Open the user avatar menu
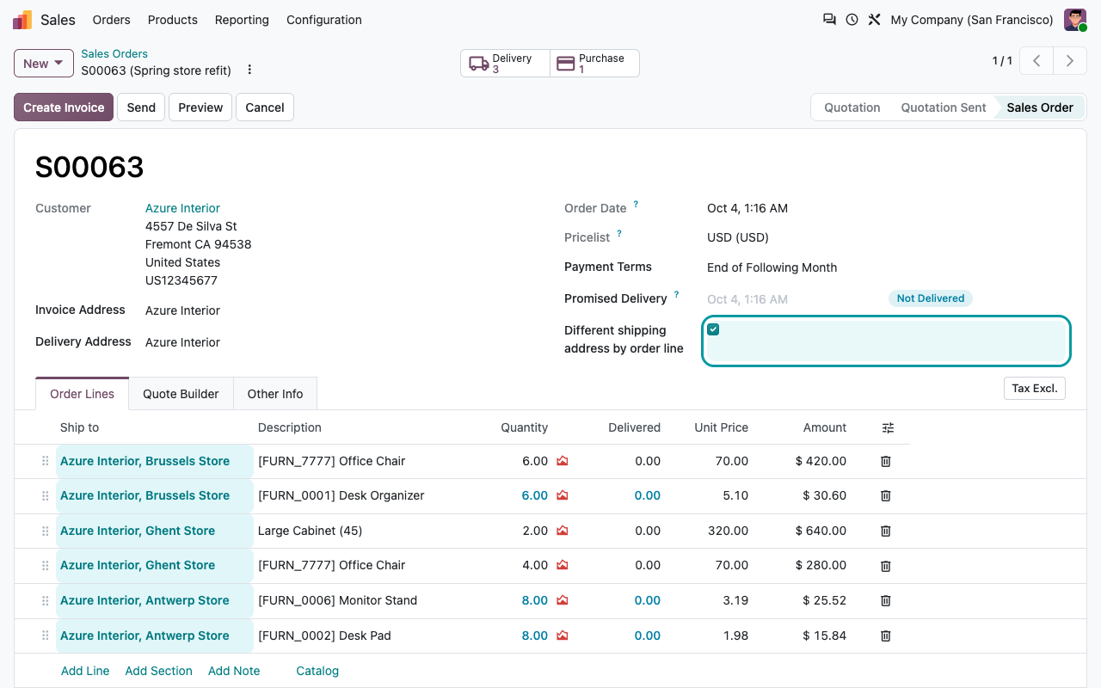 pyautogui.click(x=1075, y=20)
